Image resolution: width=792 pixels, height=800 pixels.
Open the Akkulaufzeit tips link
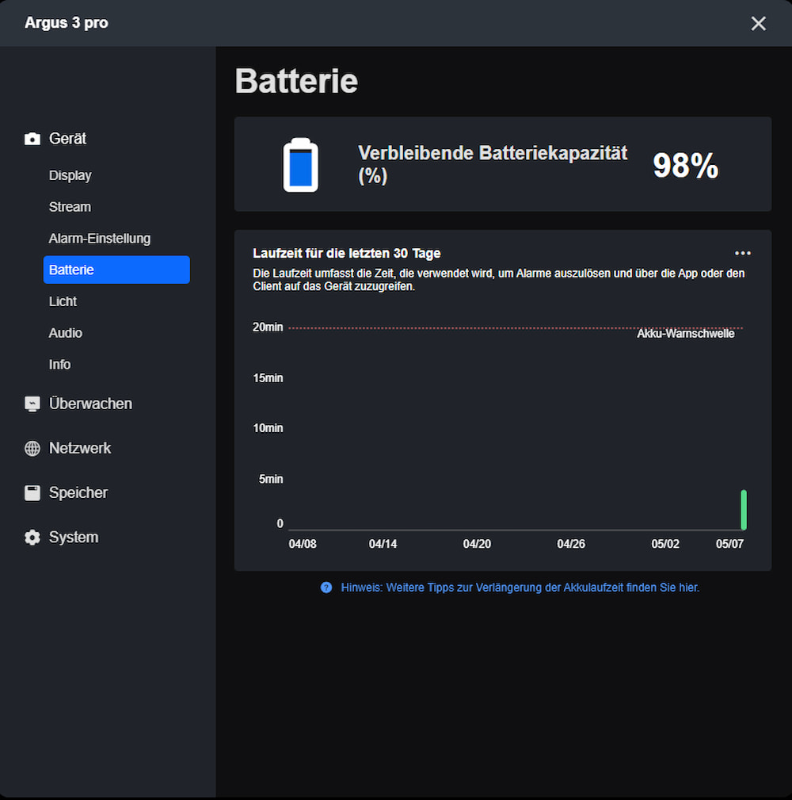tap(520, 588)
